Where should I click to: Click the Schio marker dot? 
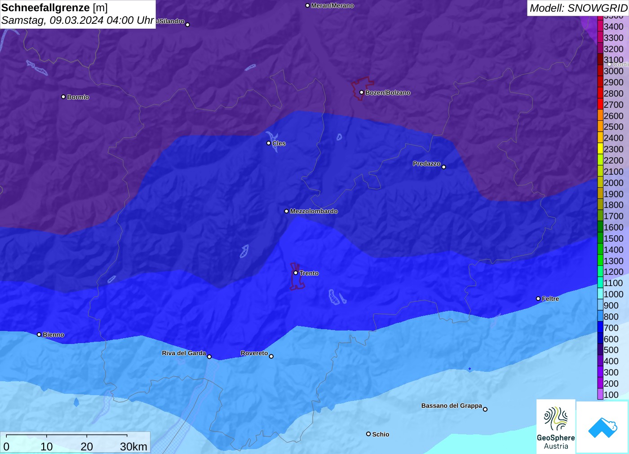point(368,434)
